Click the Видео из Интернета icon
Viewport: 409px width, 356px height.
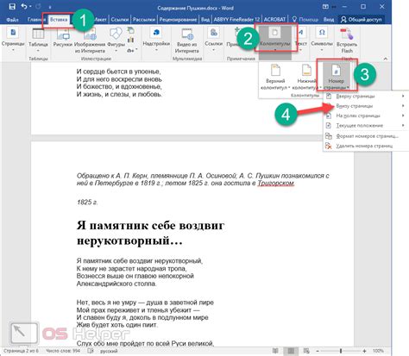pyautogui.click(x=187, y=41)
